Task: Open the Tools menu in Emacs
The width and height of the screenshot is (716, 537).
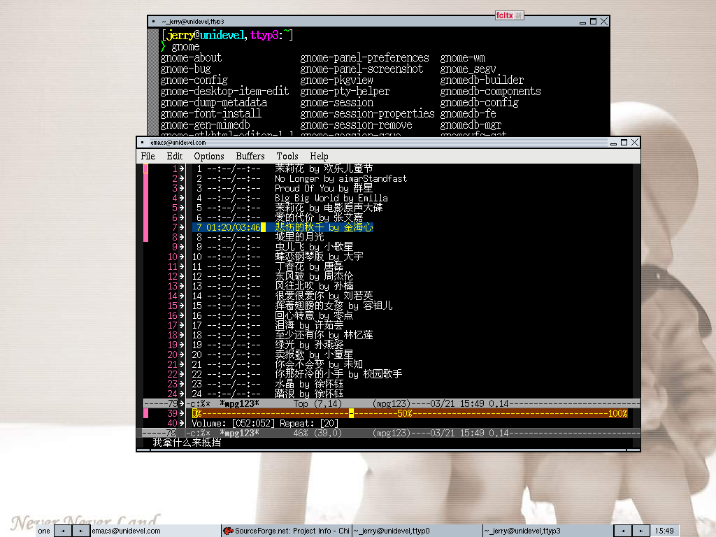Action: pos(287,156)
